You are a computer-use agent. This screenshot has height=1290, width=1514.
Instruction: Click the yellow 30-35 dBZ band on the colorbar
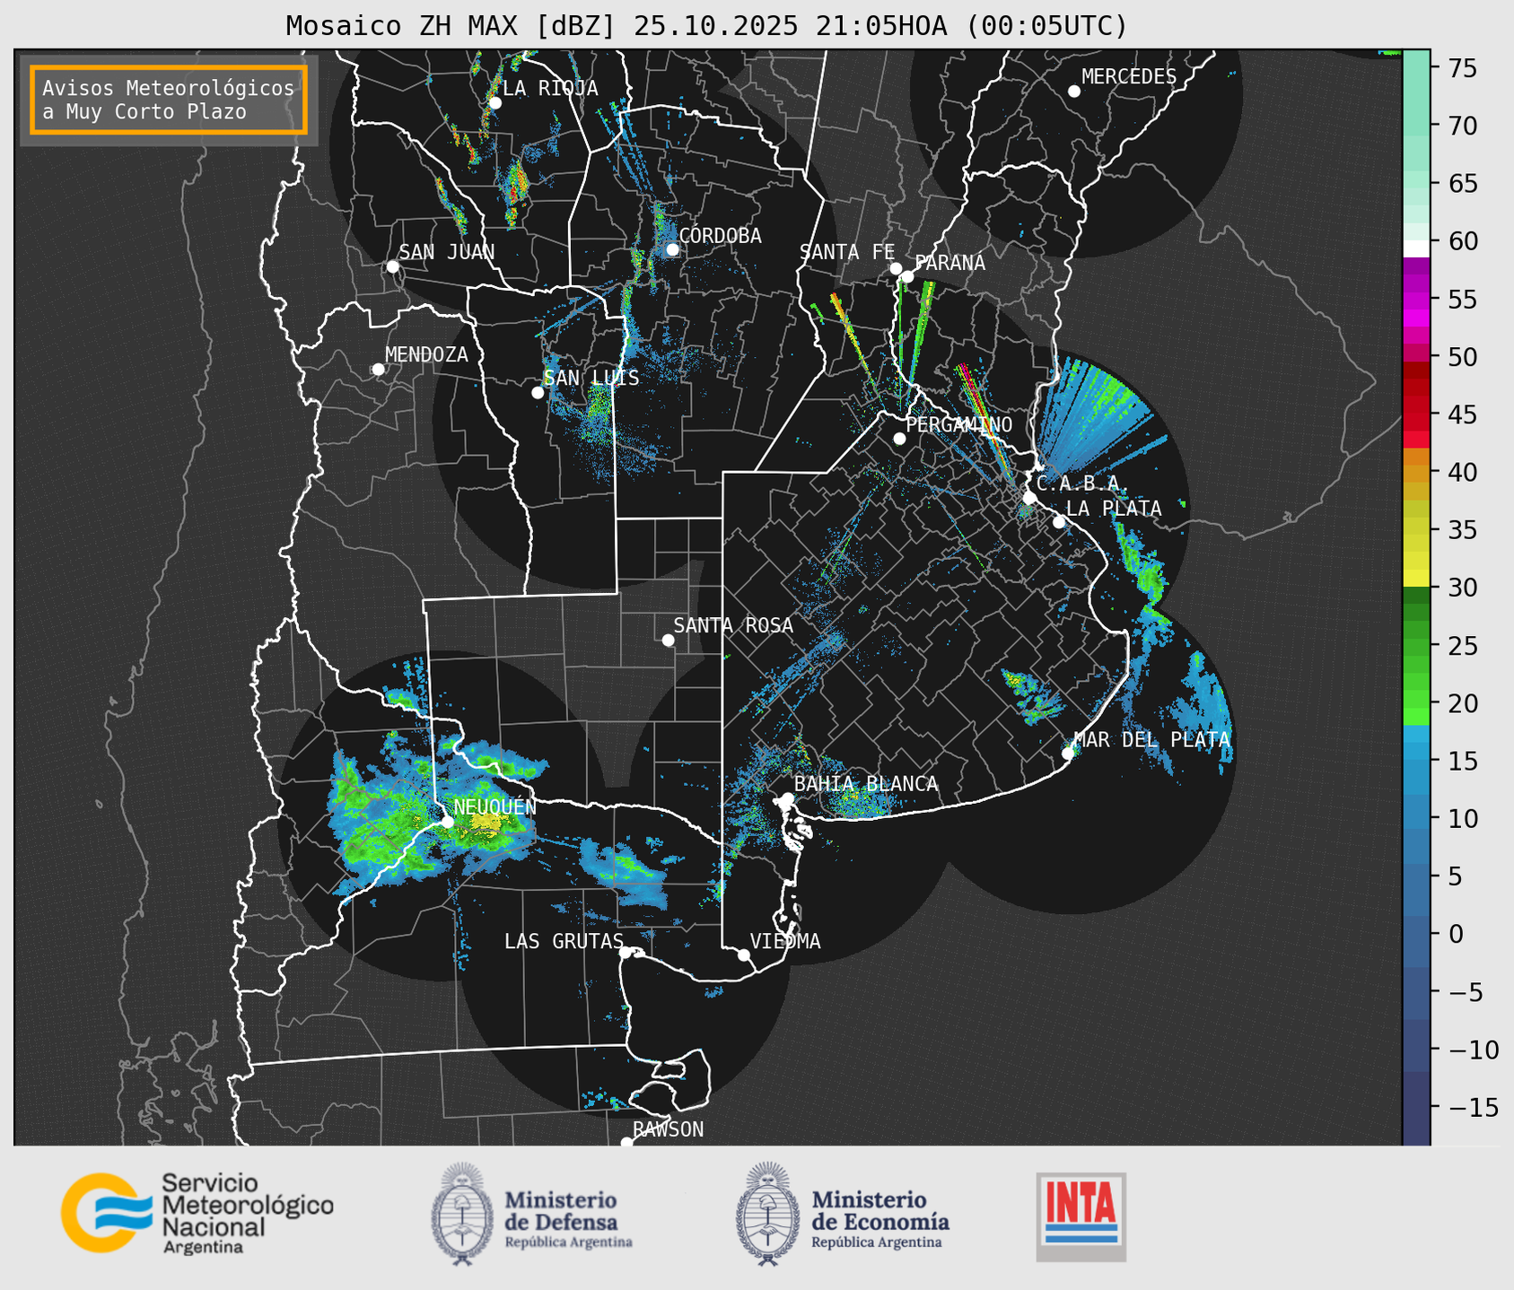(1416, 556)
